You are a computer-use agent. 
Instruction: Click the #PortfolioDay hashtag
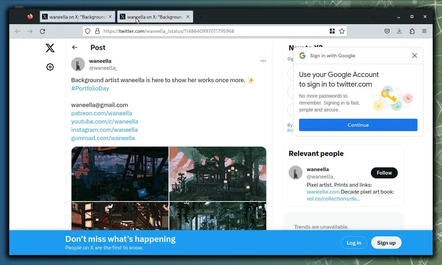click(90, 88)
